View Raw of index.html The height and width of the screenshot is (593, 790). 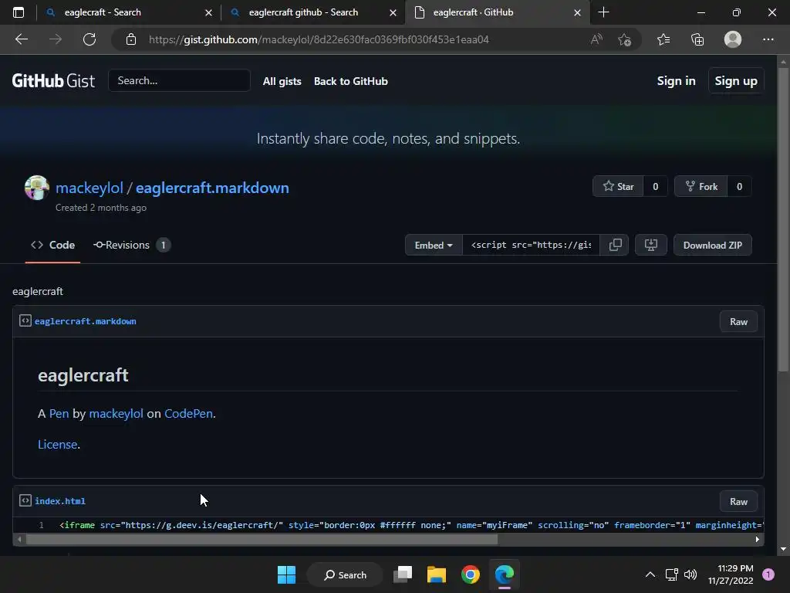tap(738, 502)
